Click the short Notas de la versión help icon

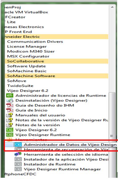10,125
